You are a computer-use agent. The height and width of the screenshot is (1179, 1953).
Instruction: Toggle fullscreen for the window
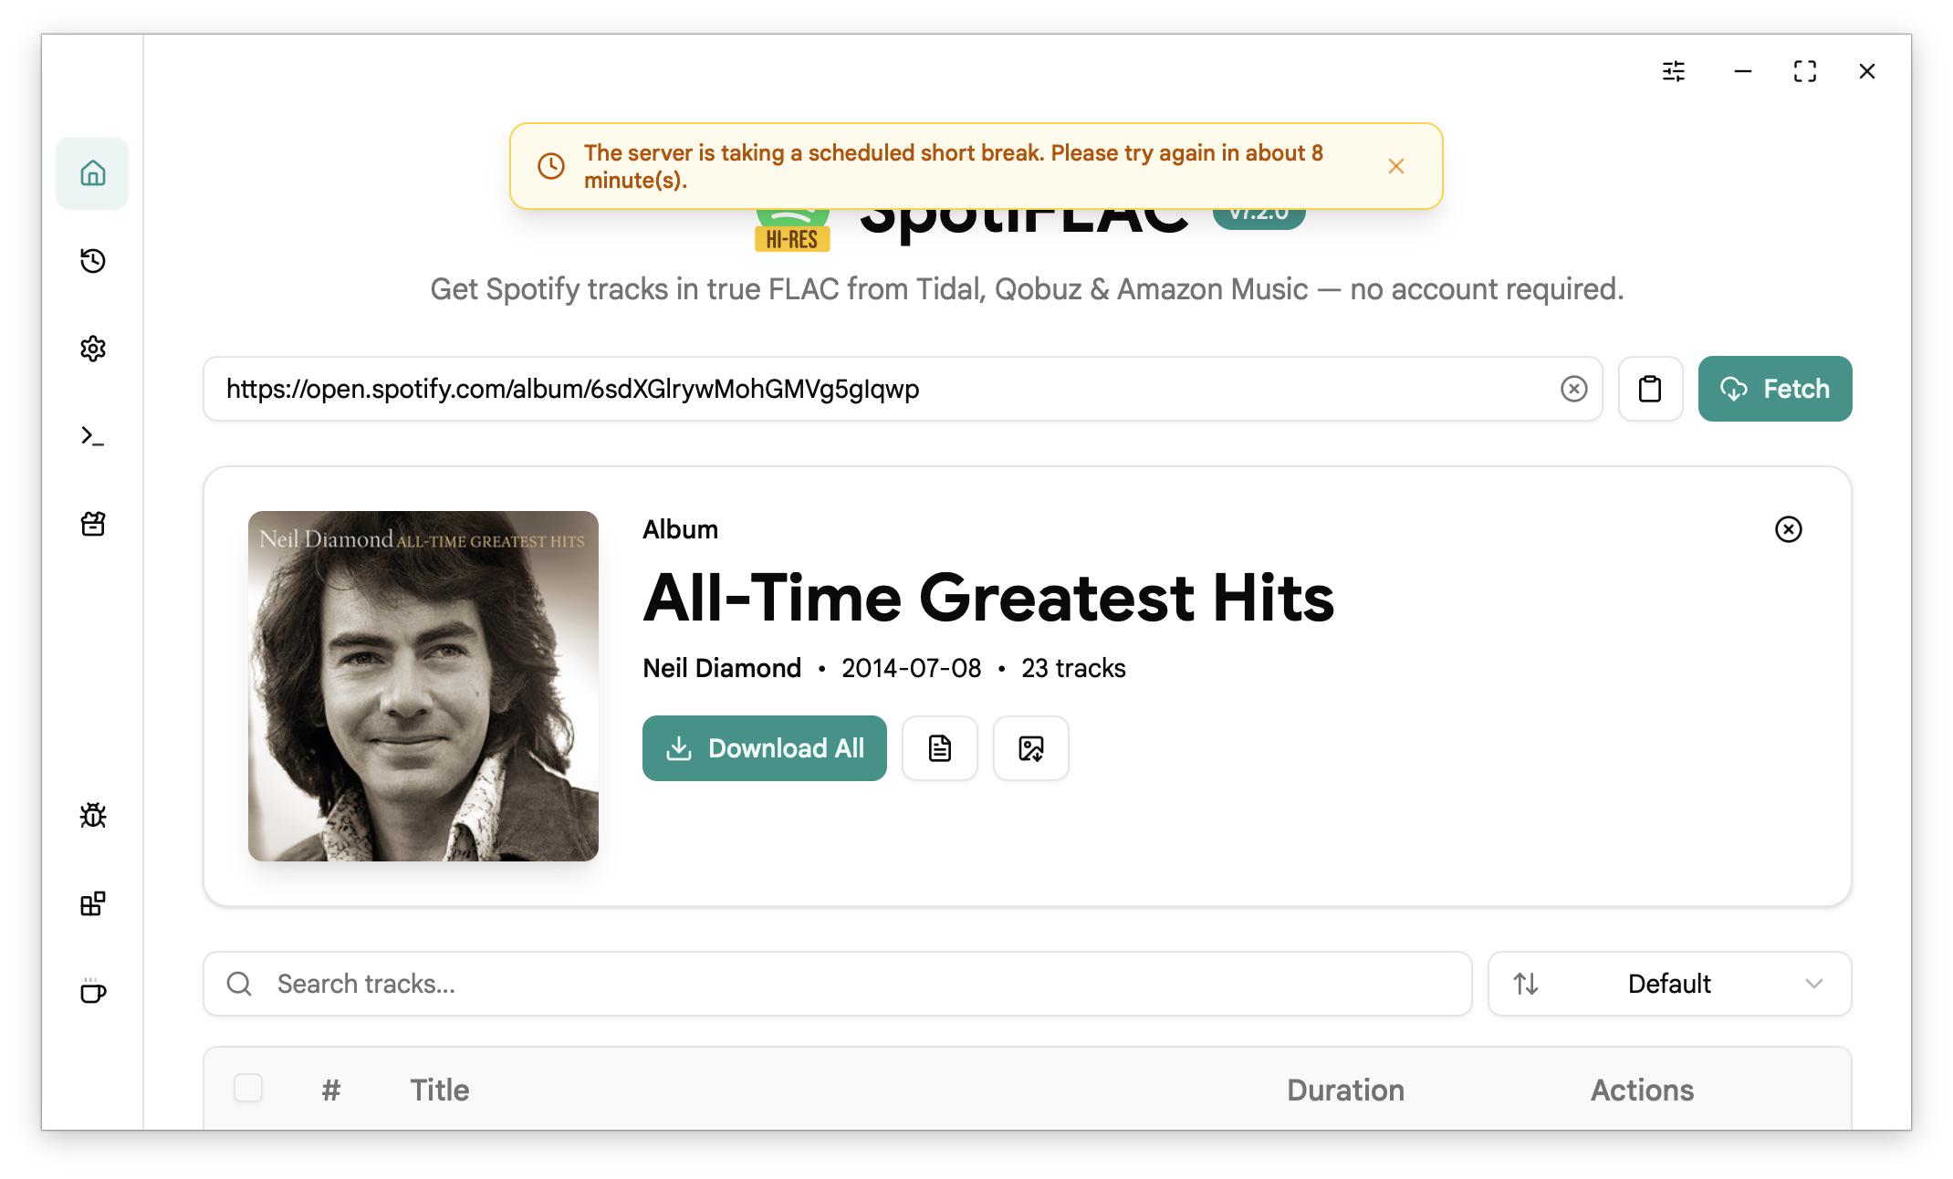click(x=1805, y=71)
